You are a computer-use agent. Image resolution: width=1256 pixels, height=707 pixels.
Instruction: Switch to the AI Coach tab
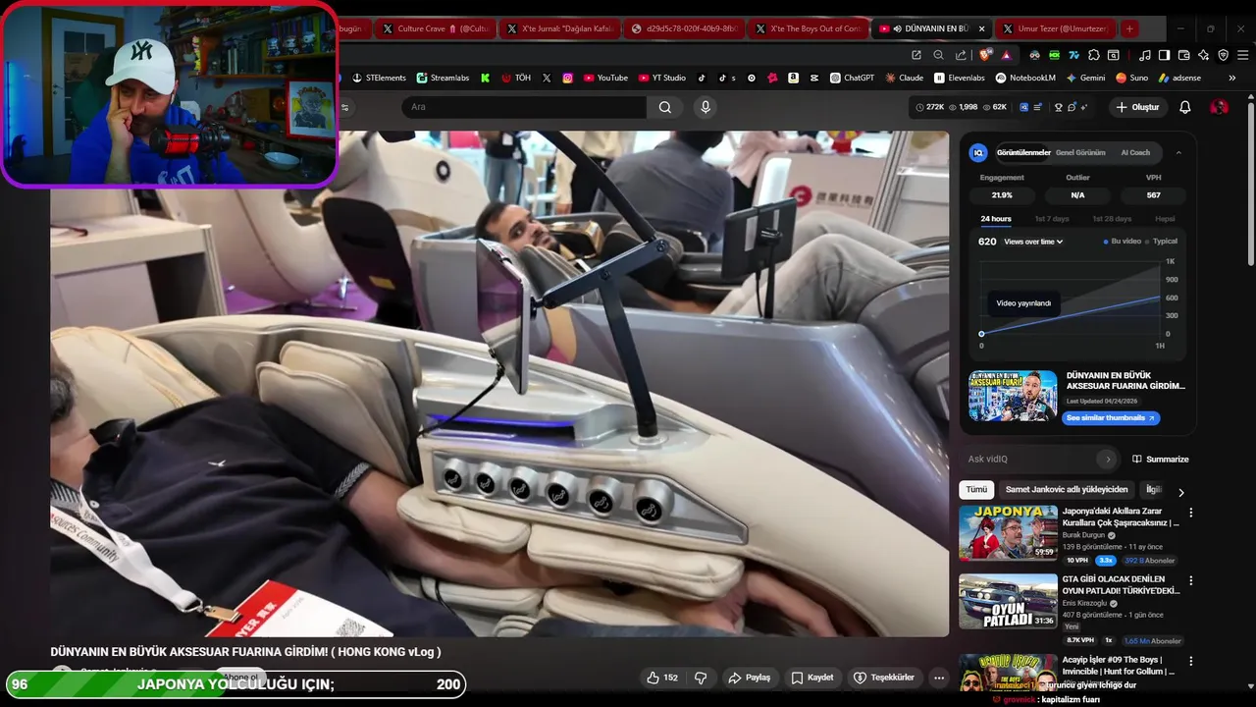click(1135, 153)
